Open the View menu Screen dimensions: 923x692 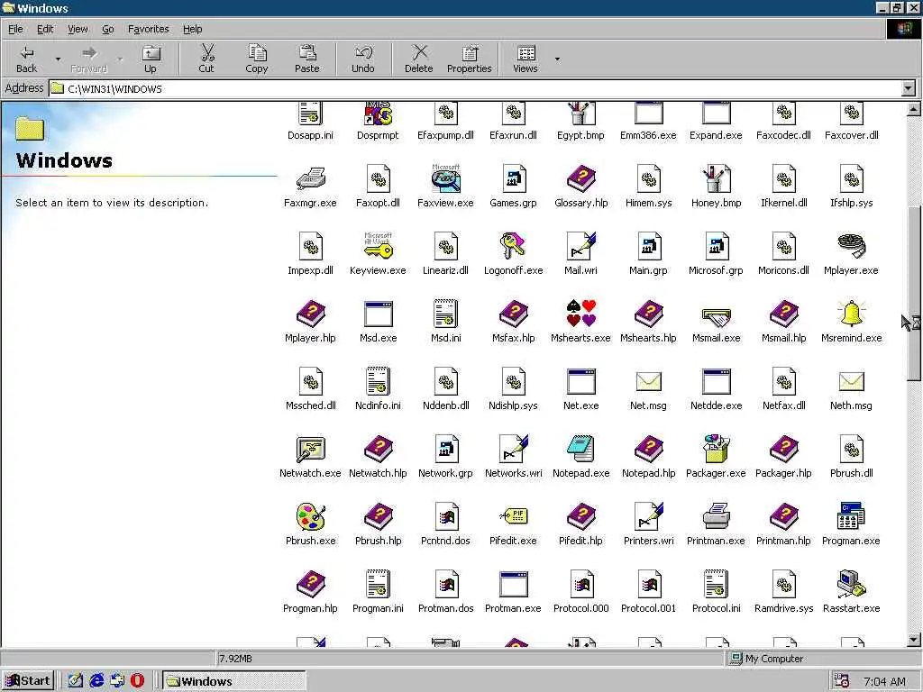tap(78, 29)
